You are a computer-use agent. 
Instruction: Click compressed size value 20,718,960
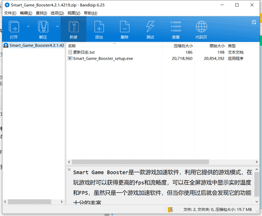tap(182, 58)
